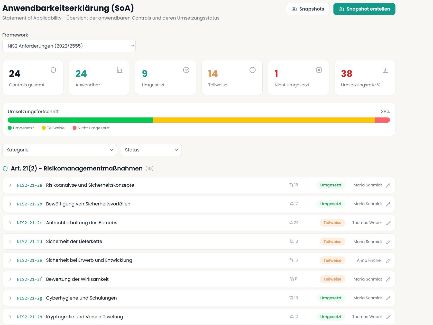Screen dimensions: 433x325
Task: Click the minus icon on the Teilweise card
Action: point(252,70)
